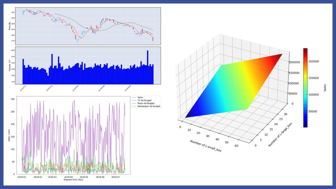Click the Sales colorbar gradient
The image size is (336, 189).
(305, 88)
